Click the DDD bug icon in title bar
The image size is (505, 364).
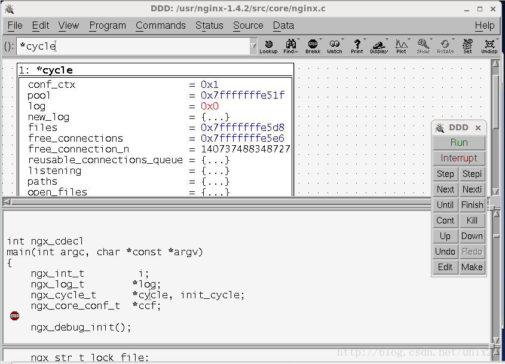(10, 9)
